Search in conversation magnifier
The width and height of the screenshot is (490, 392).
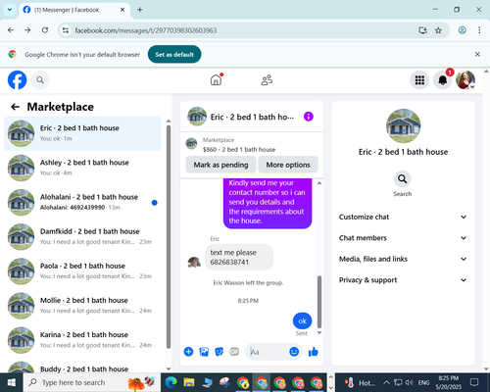tap(403, 179)
